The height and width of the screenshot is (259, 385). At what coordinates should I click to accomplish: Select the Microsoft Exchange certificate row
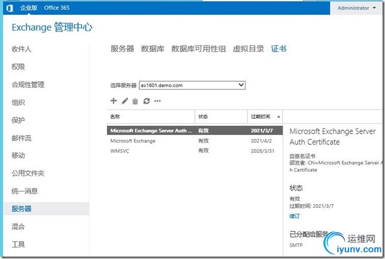(x=195, y=141)
